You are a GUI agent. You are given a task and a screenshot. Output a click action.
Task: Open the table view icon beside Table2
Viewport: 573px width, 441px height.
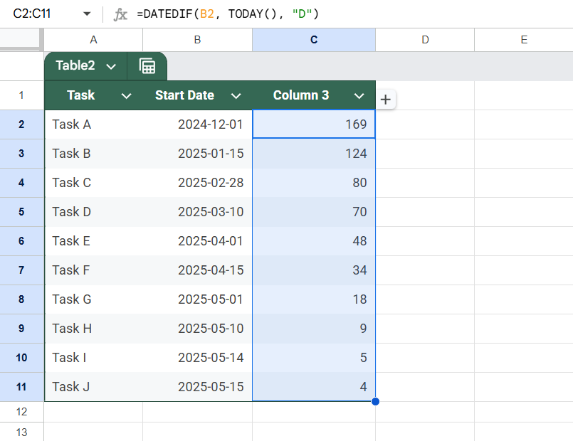pyautogui.click(x=147, y=66)
